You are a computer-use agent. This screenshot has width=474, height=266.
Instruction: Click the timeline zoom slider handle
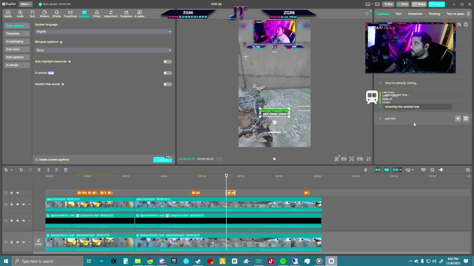pos(440,170)
